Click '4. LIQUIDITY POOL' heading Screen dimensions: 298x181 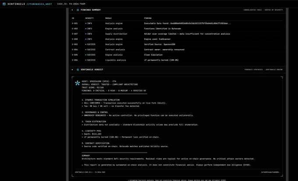[x=92, y=131]
